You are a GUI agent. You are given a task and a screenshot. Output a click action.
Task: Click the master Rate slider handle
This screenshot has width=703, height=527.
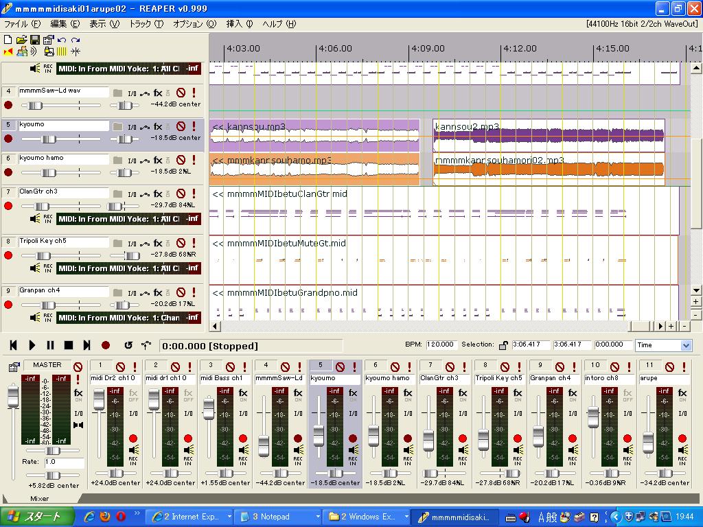[x=53, y=475]
